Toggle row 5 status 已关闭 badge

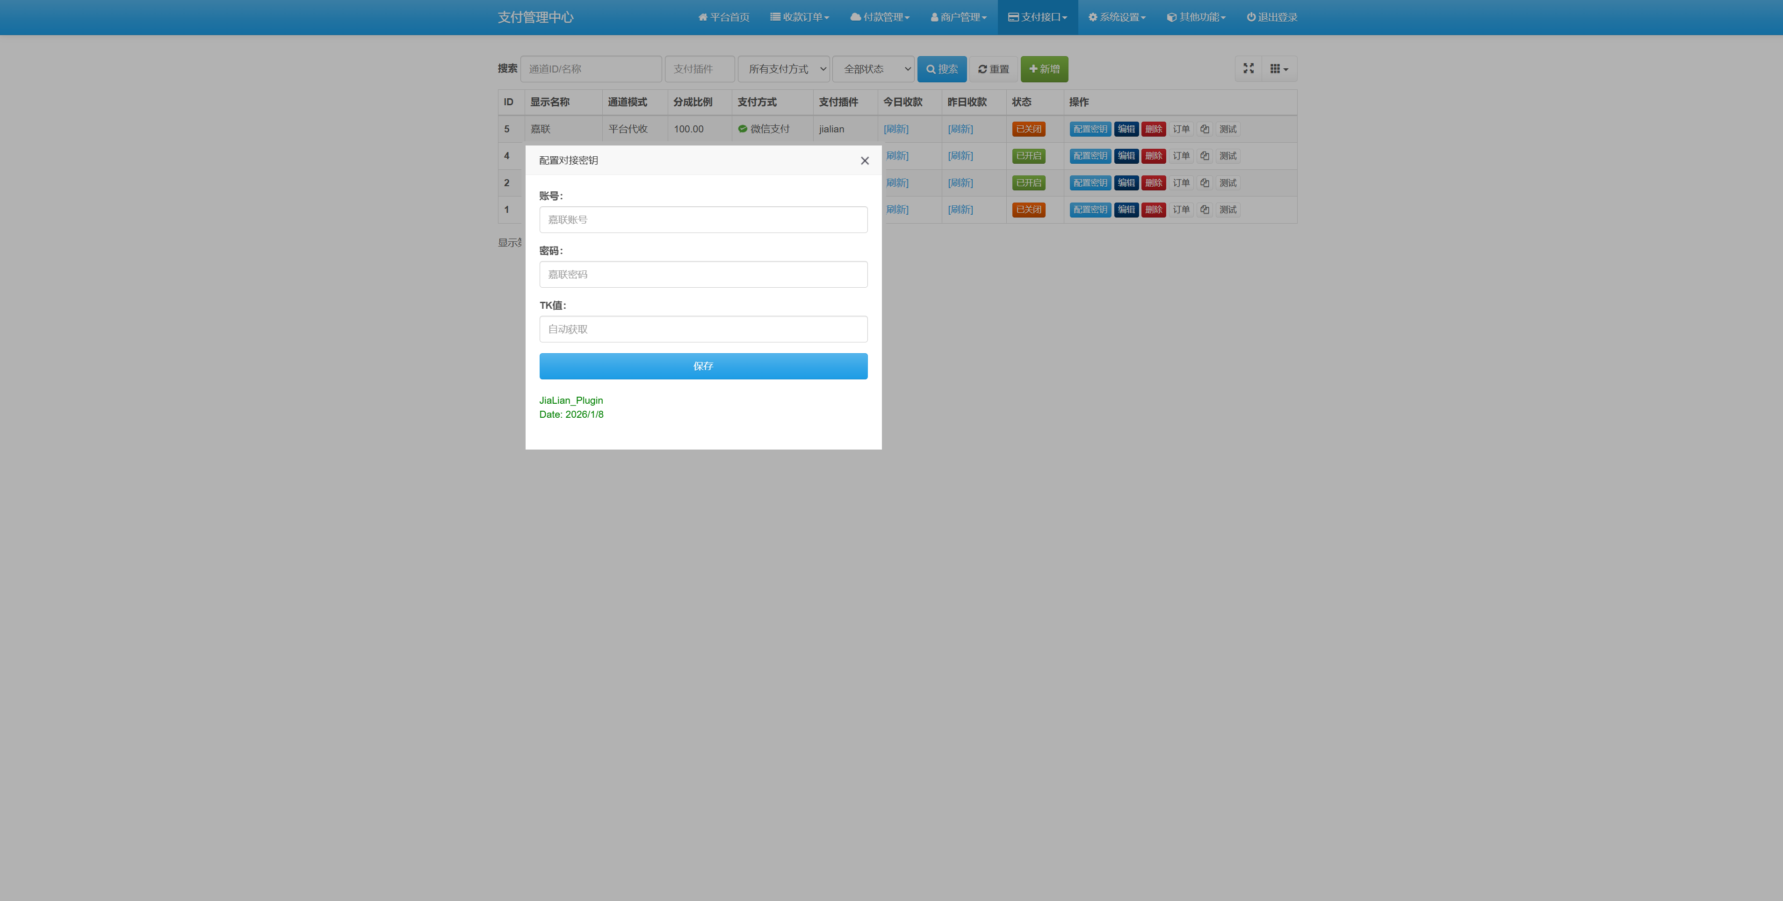point(1028,129)
